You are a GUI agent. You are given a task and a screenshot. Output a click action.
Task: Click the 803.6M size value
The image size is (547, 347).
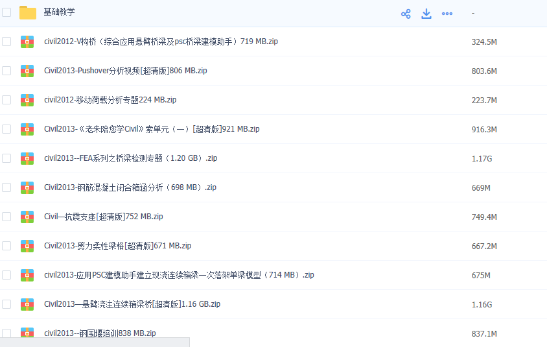tap(484, 71)
